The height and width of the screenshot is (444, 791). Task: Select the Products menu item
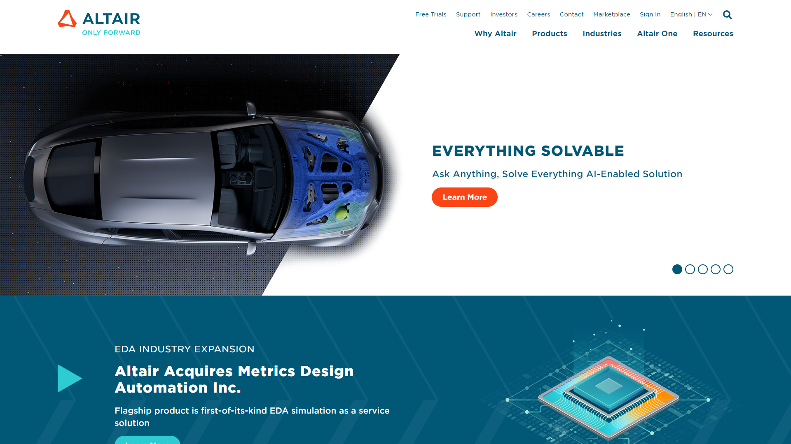[x=549, y=34]
